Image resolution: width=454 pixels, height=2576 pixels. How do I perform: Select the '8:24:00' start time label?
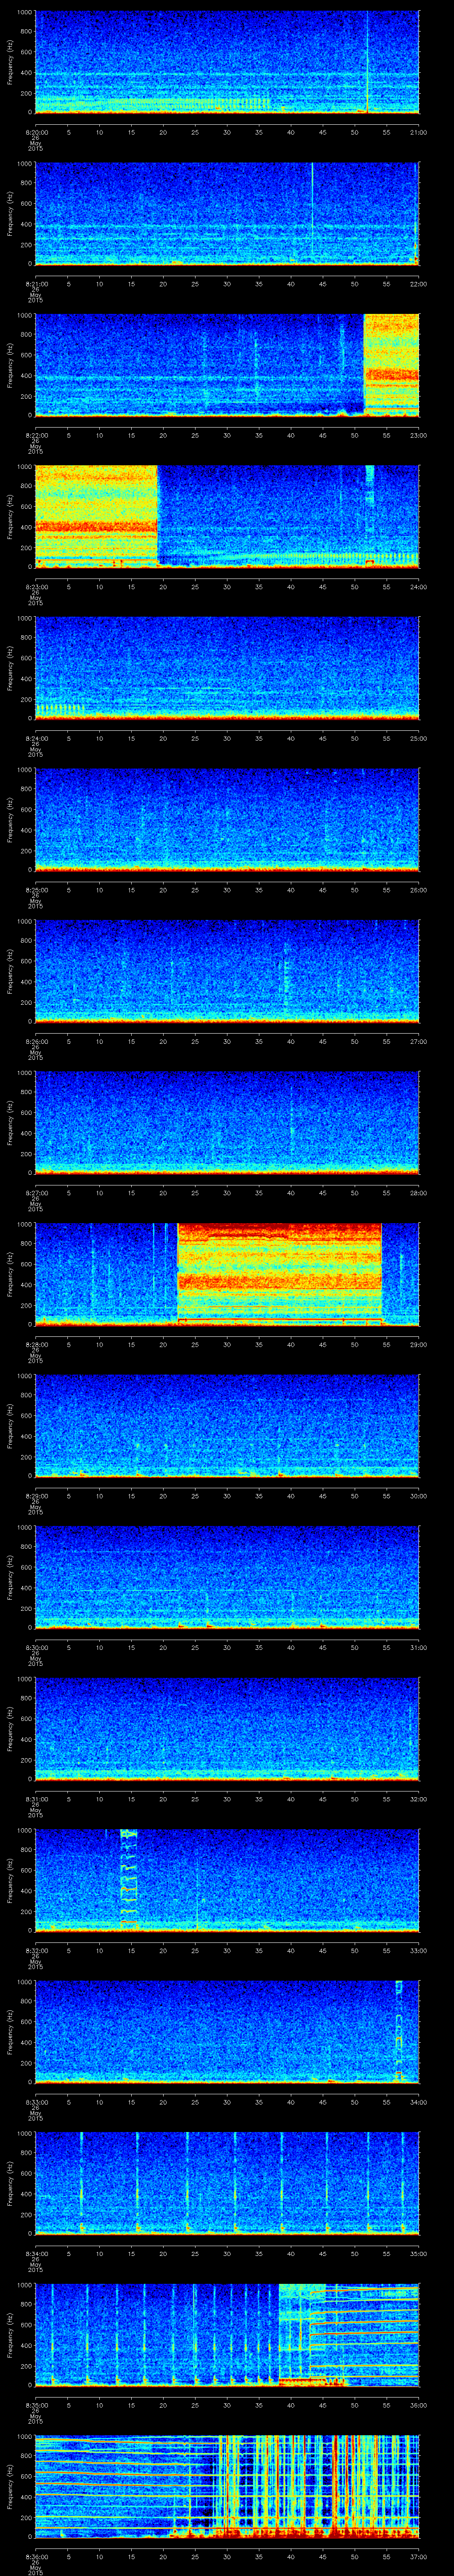pyautogui.click(x=36, y=738)
